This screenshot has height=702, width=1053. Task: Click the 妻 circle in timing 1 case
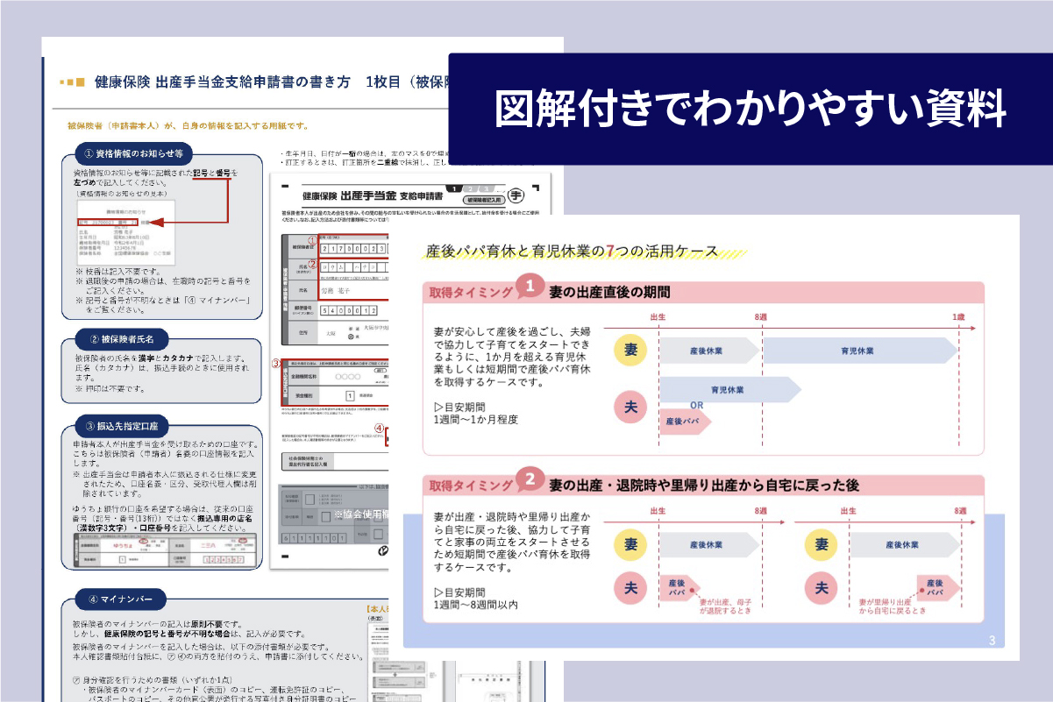tap(630, 351)
